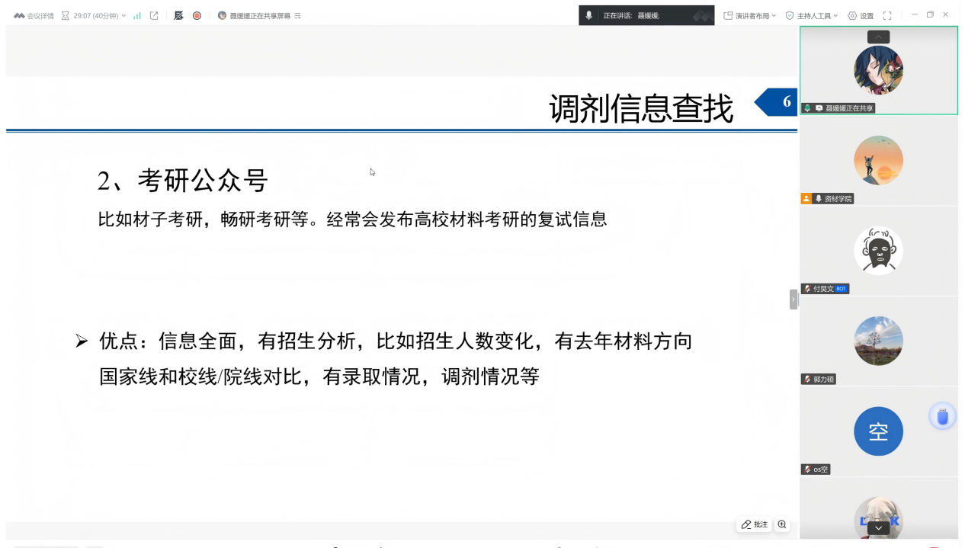This screenshot has width=965, height=548.
Task: Click the zoom-in magnifier icon
Action: (x=782, y=524)
